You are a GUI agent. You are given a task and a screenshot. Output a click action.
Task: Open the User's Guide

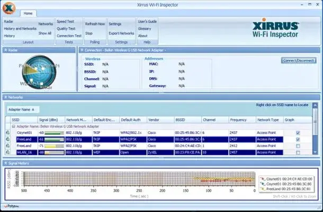coord(147,21)
